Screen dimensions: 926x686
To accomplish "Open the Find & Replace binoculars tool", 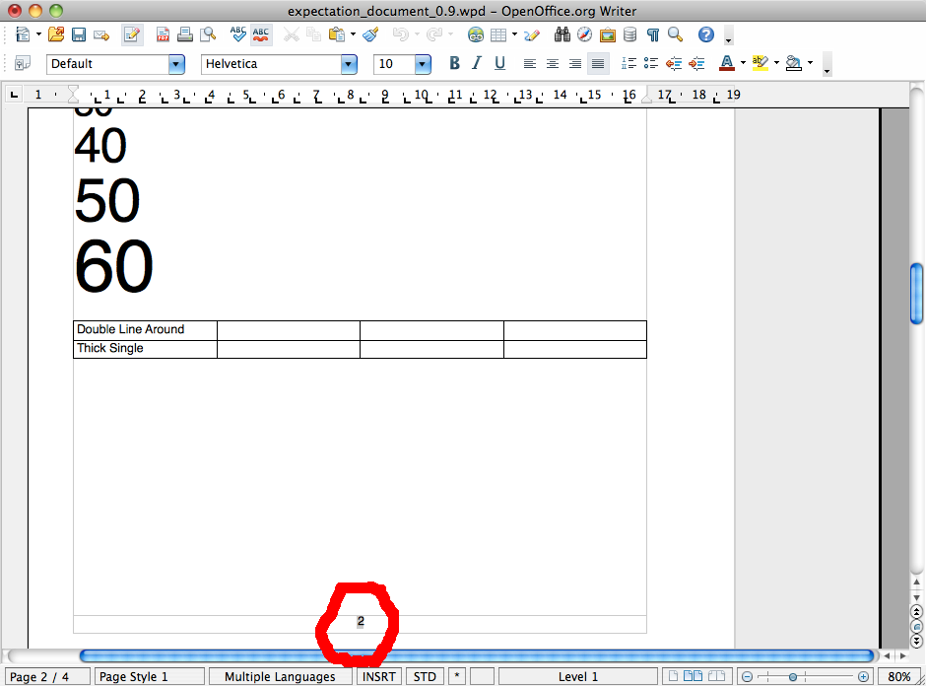I will point(562,35).
